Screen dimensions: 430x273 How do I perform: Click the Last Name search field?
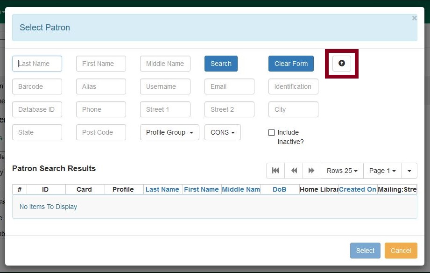(37, 64)
